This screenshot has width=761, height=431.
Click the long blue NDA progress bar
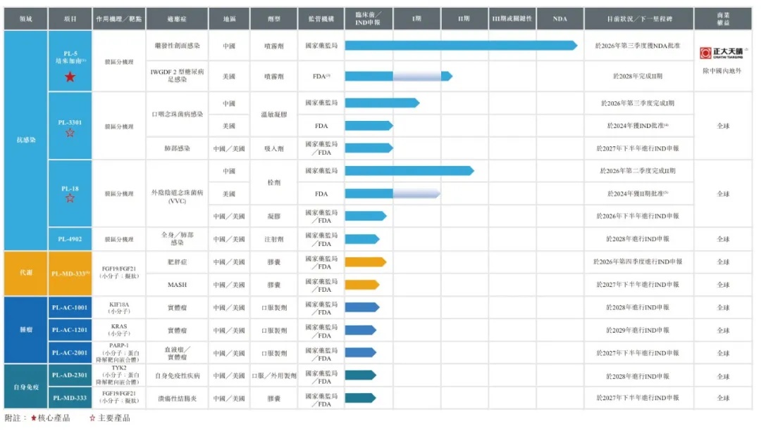click(x=461, y=46)
